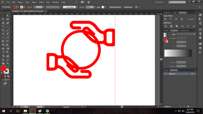Toggle Gradient fill mode below swatches

coord(5,76)
